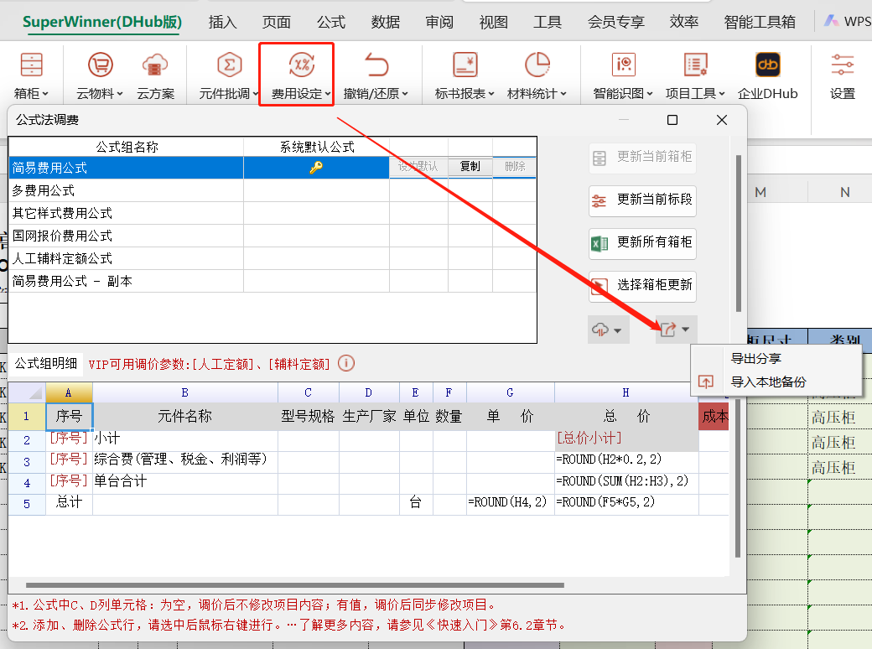Viewport: 872px width, 649px height.
Task: Open dropdown arrow next to cloud icon
Action: [618, 330]
